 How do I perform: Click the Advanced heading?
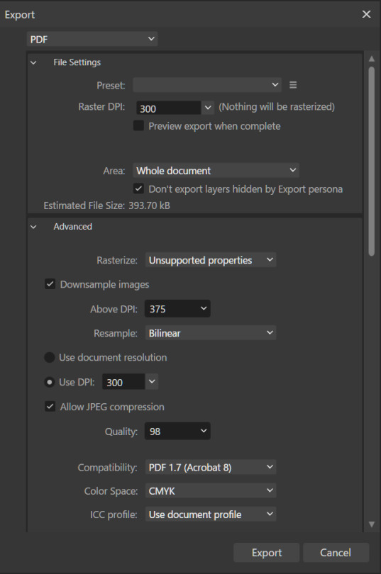pyautogui.click(x=72, y=227)
